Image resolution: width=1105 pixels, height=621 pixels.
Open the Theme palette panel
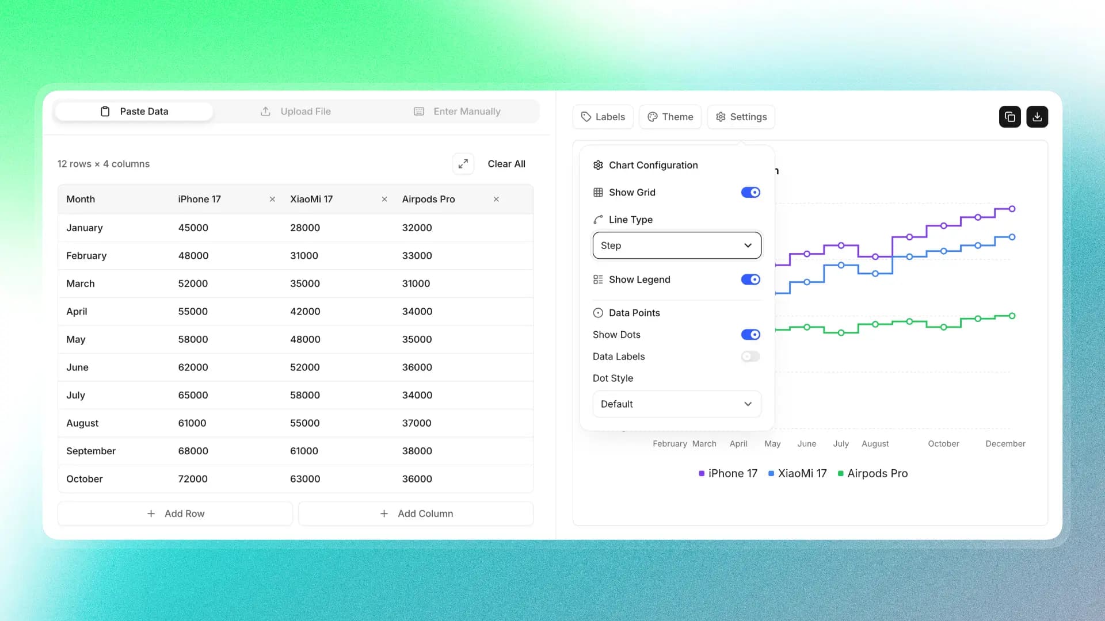670,117
